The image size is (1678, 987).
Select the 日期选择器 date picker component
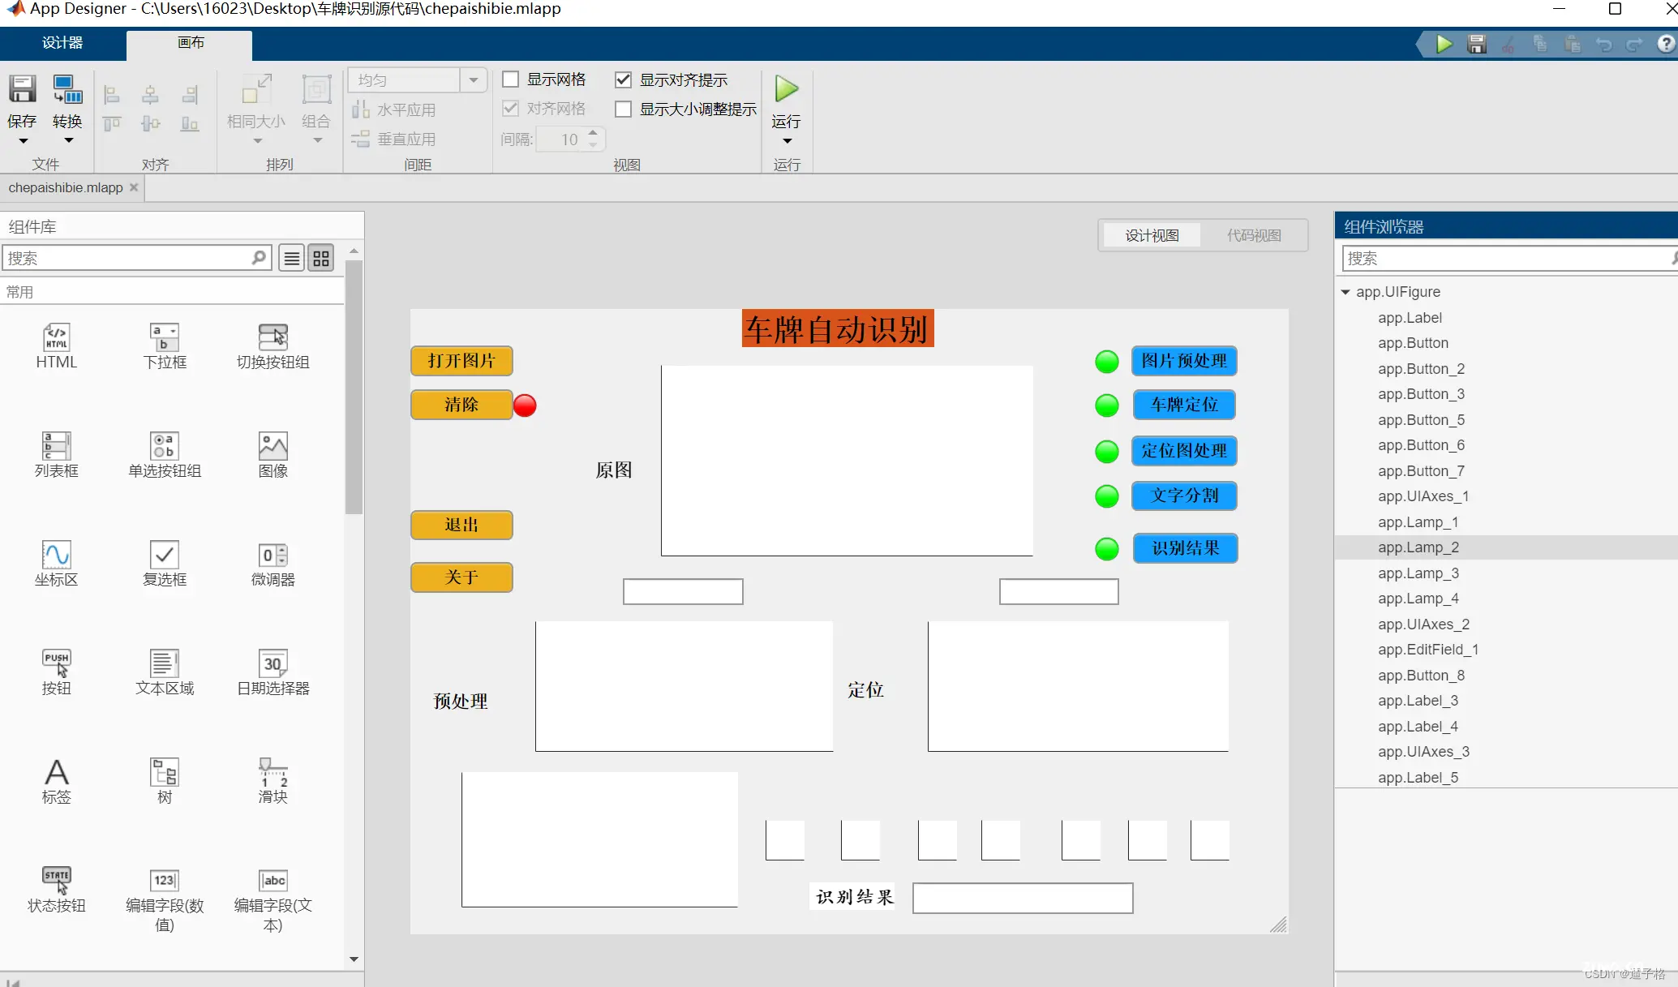point(273,672)
